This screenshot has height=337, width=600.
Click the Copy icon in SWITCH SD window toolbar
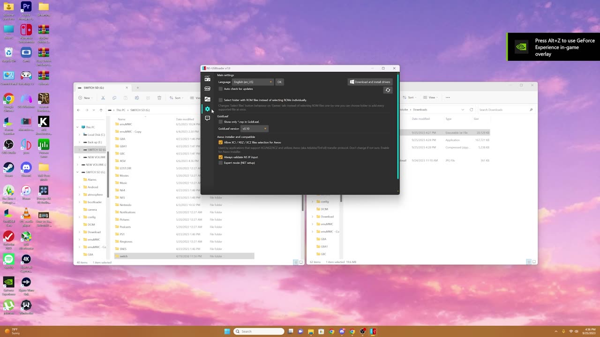point(114,98)
